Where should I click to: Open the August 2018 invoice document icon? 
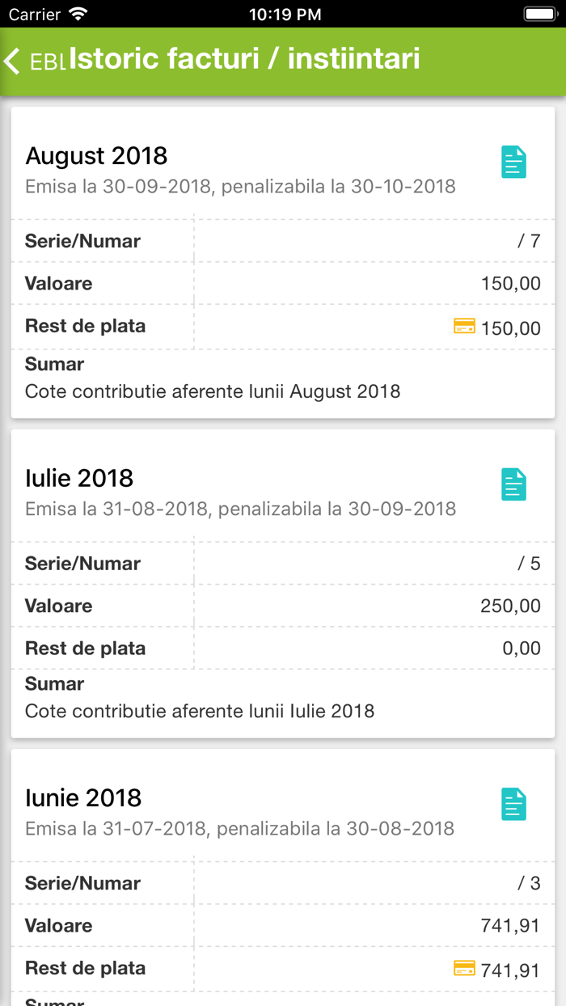513,163
